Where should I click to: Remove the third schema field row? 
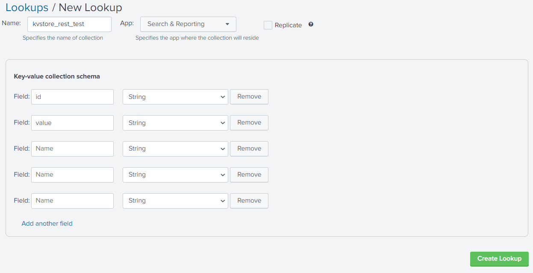[249, 148]
